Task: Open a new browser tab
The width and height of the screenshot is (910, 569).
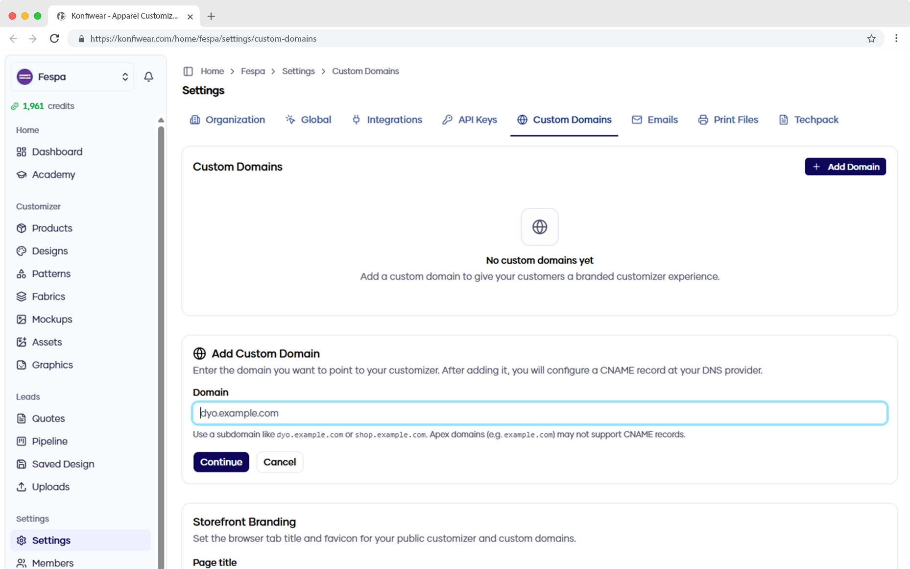Action: [211, 16]
